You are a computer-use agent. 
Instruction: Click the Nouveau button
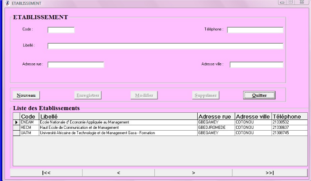click(x=26, y=95)
